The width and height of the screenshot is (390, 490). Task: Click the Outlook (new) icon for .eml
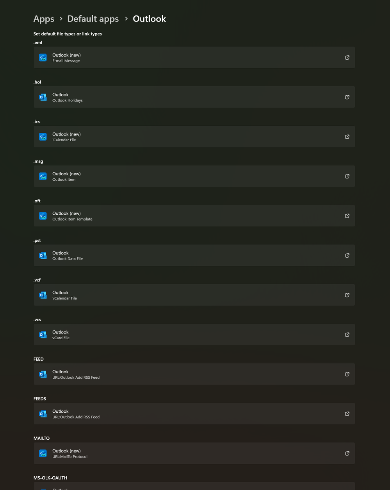point(43,58)
